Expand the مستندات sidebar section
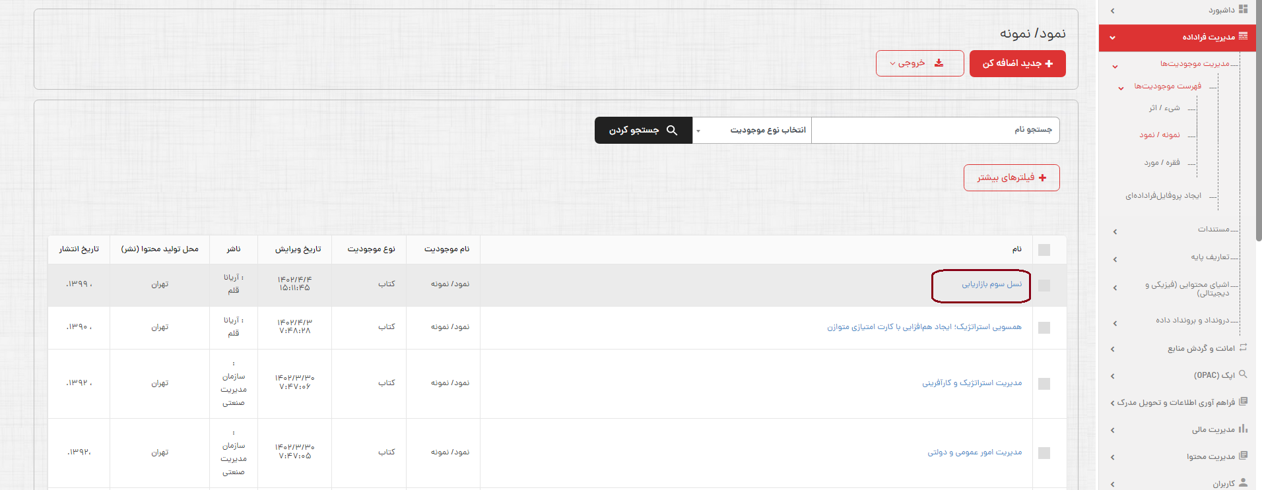 (1213, 230)
